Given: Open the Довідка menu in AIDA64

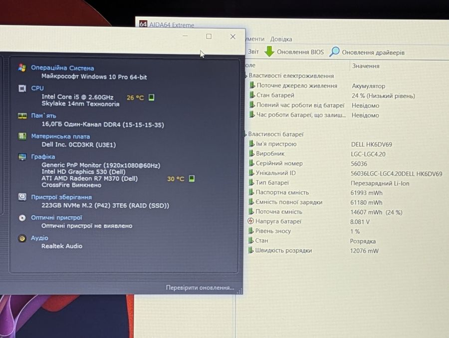Looking at the screenshot, I should coord(281,39).
